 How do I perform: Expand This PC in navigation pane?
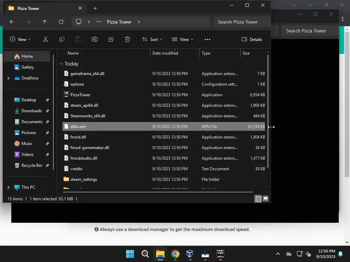click(8, 187)
